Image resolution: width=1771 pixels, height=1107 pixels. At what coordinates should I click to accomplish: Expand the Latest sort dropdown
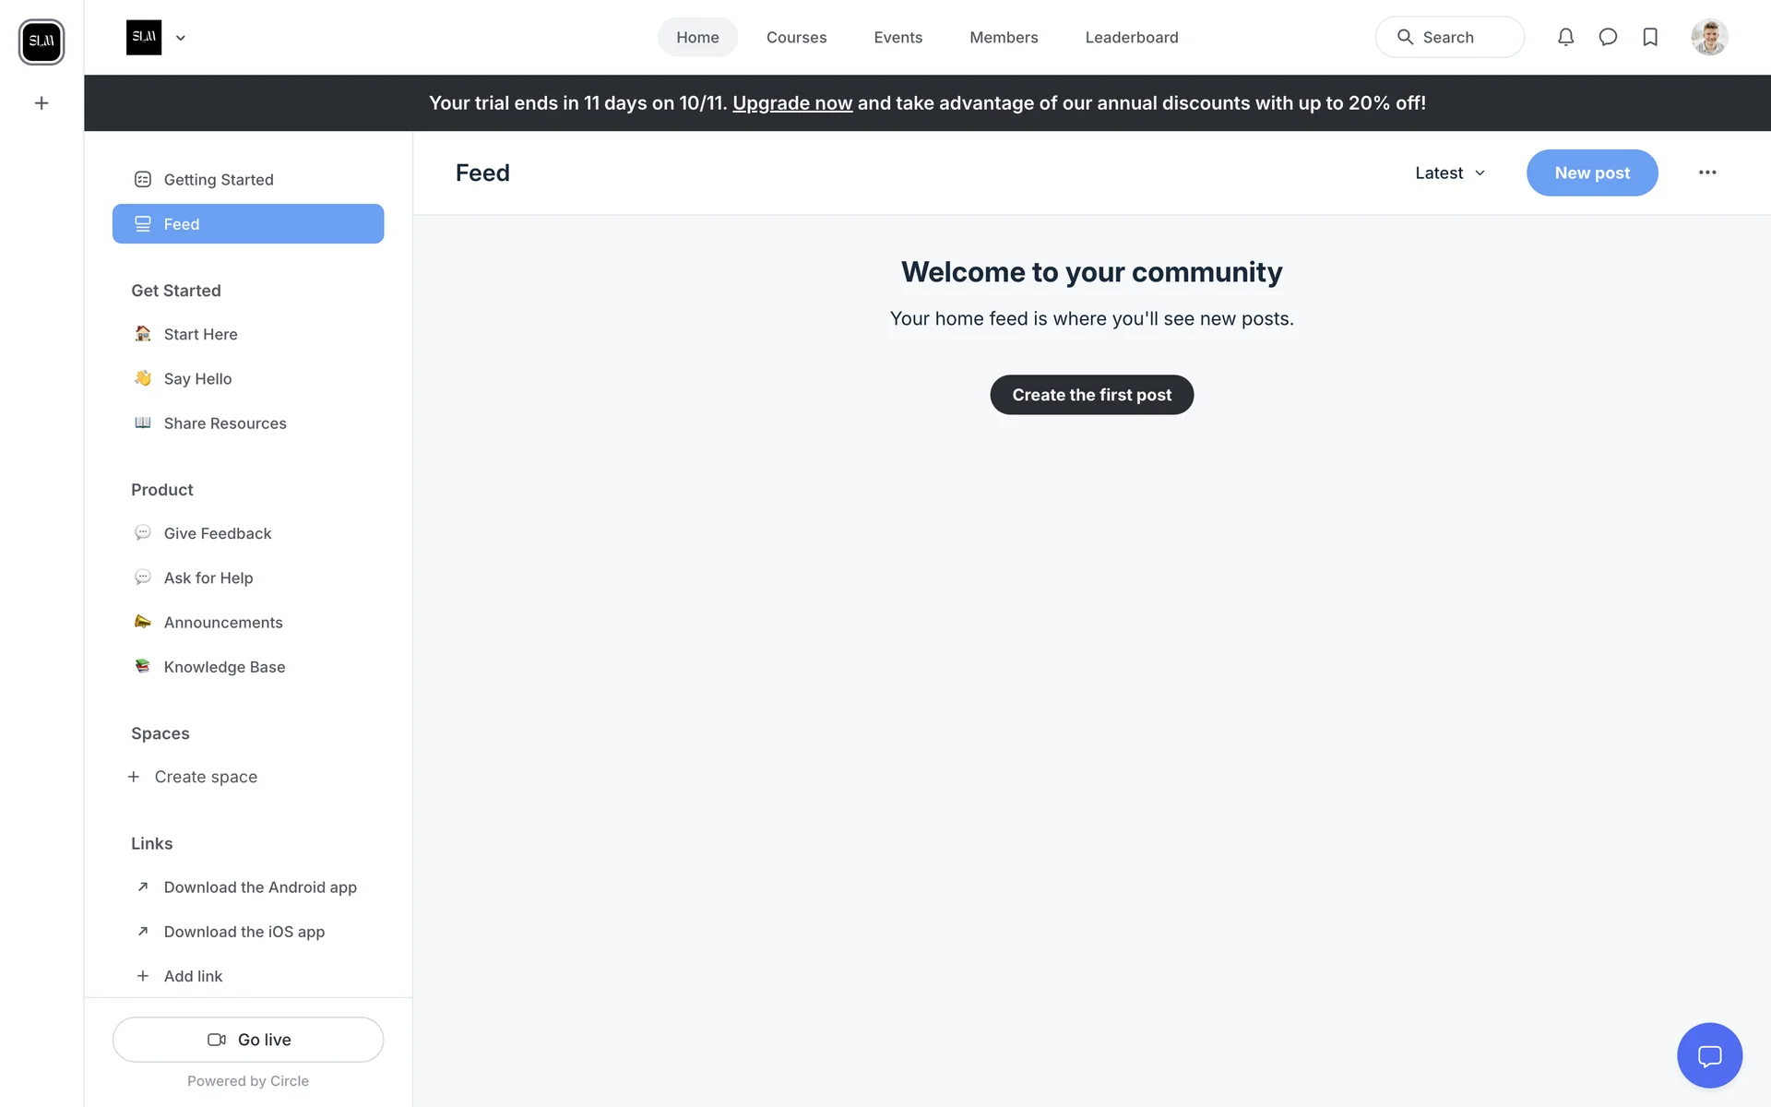1450,173
